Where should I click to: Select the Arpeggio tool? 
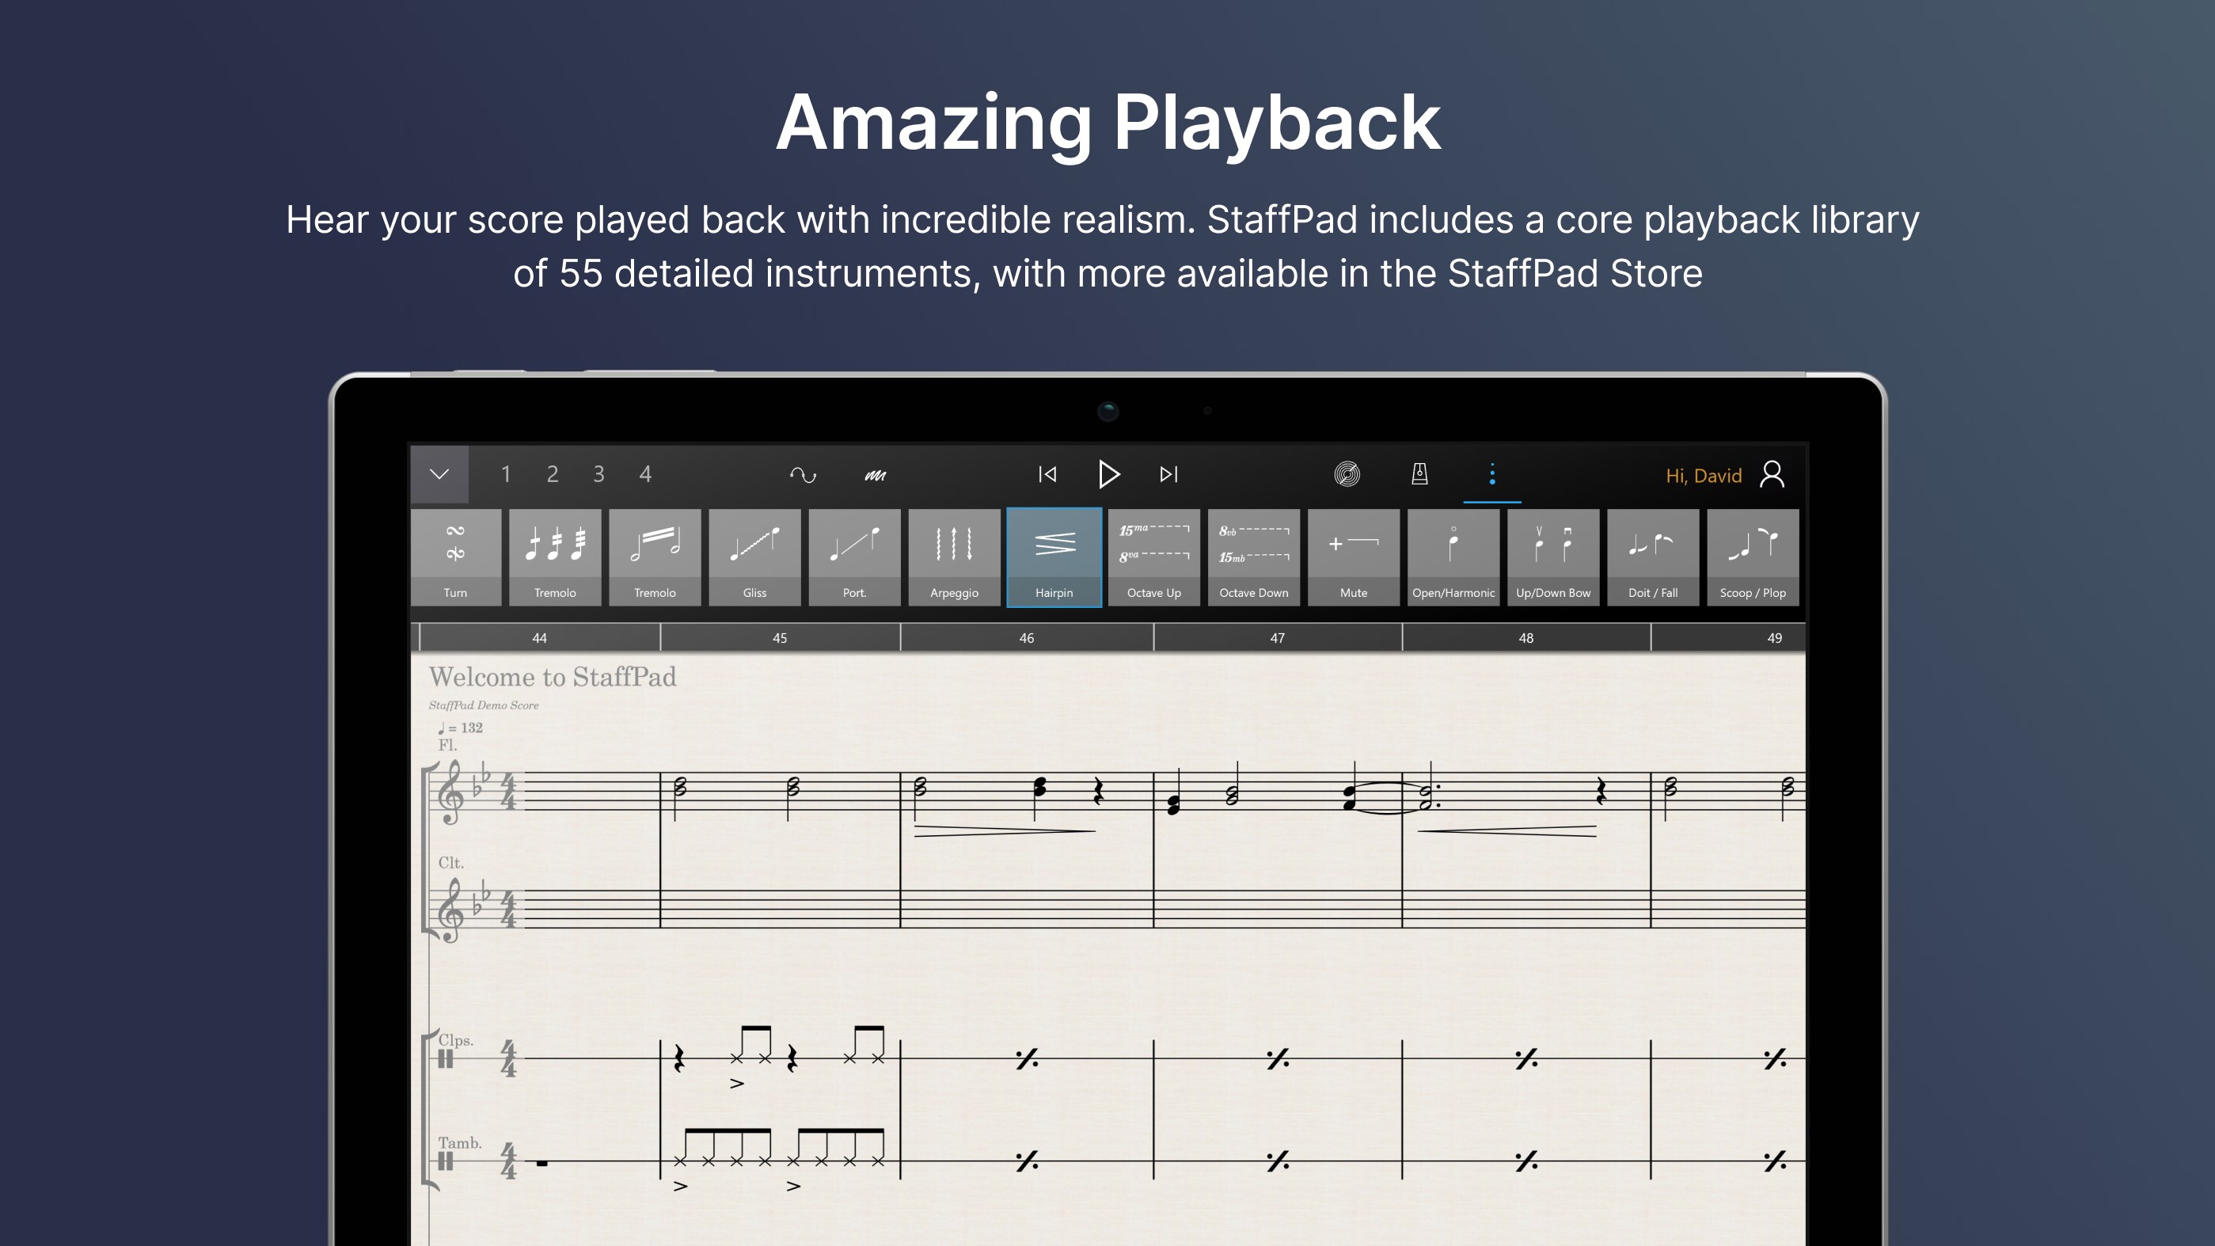click(x=955, y=557)
